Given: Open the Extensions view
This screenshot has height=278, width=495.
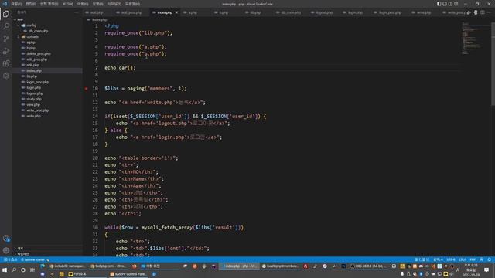Looking at the screenshot, I should [x=6, y=63].
